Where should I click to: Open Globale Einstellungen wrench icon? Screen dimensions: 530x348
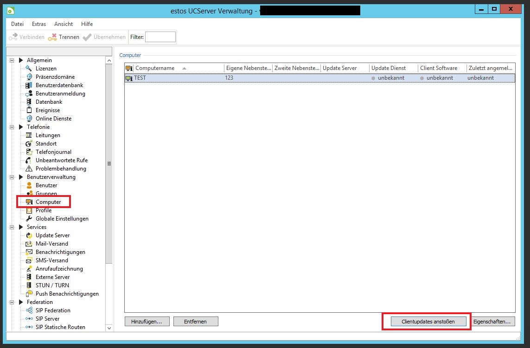point(29,219)
